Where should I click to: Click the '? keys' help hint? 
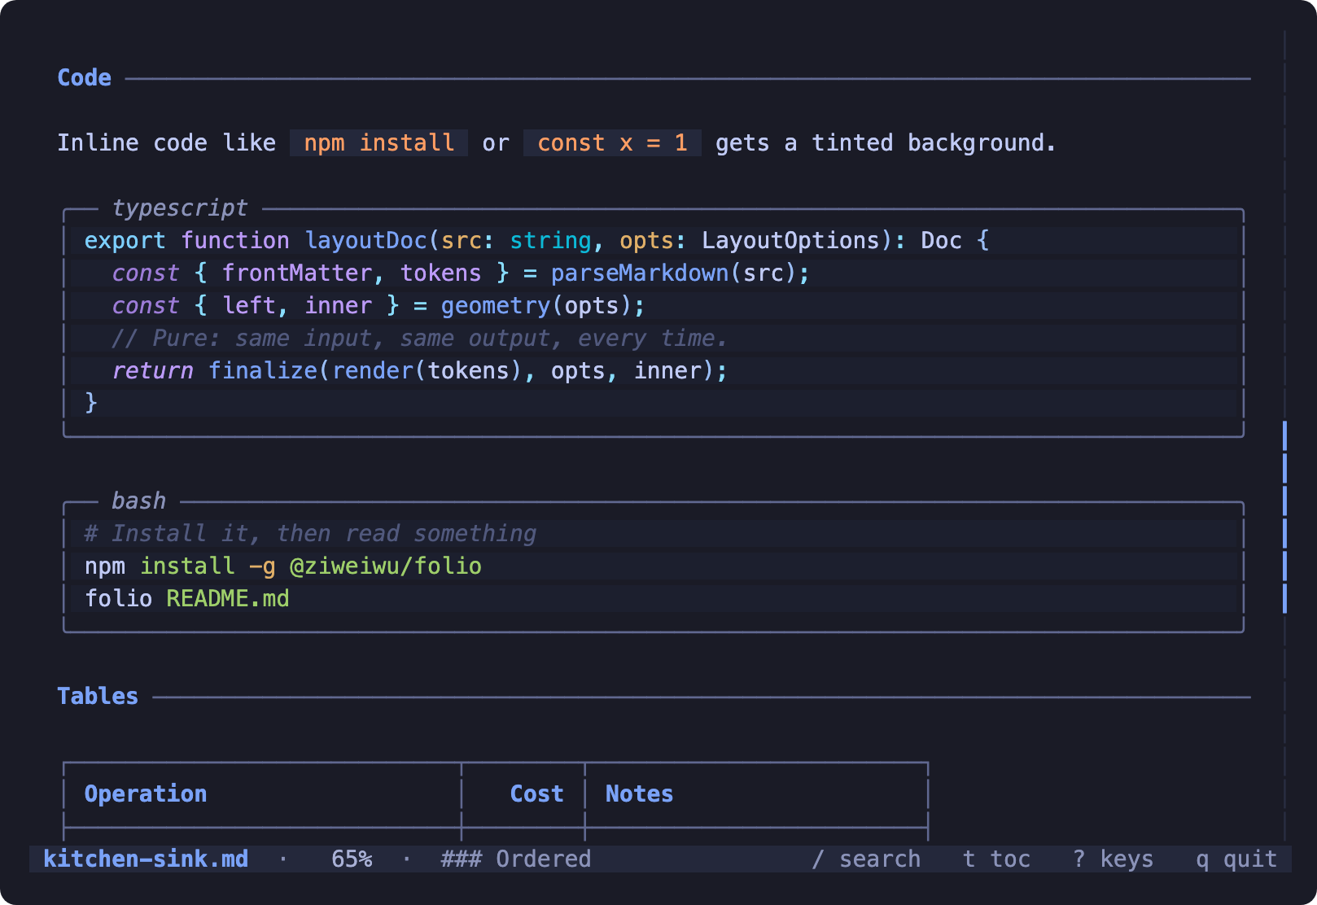(x=1113, y=859)
